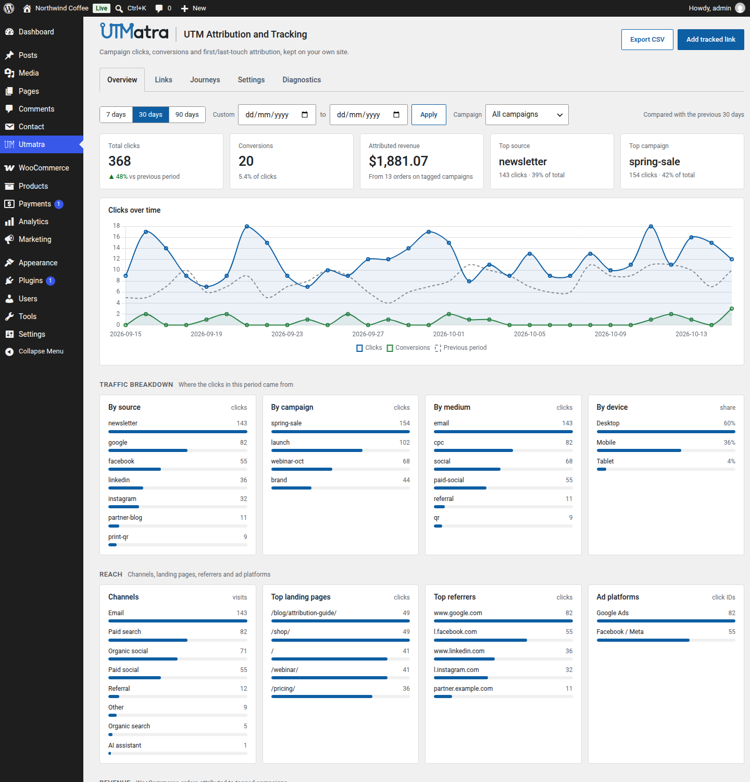This screenshot has height=782, width=750.
Task: Open calendar picker in end date field
Action: tap(396, 115)
